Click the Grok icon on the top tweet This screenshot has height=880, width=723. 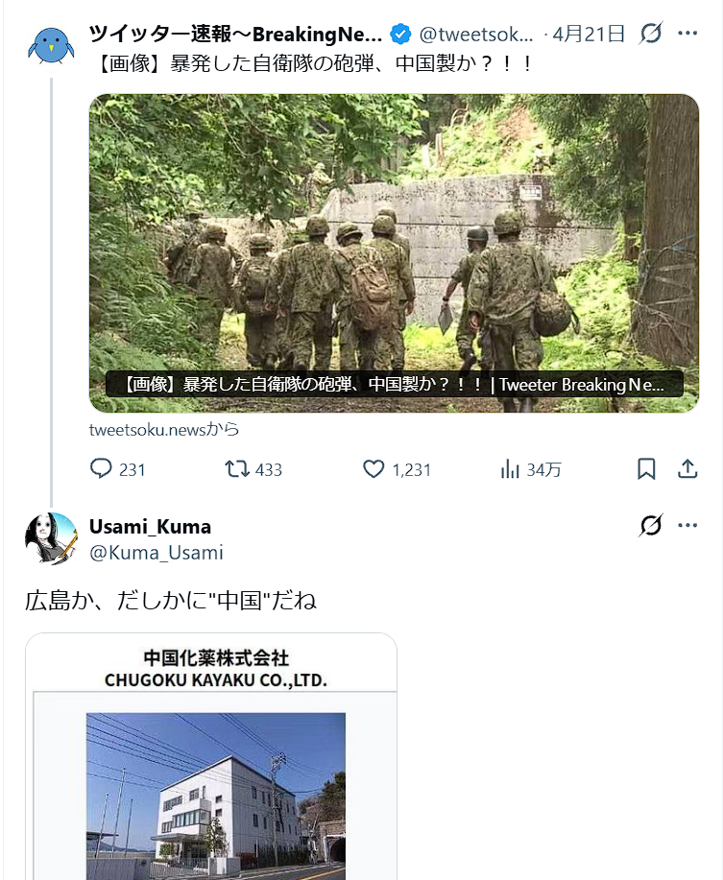651,34
